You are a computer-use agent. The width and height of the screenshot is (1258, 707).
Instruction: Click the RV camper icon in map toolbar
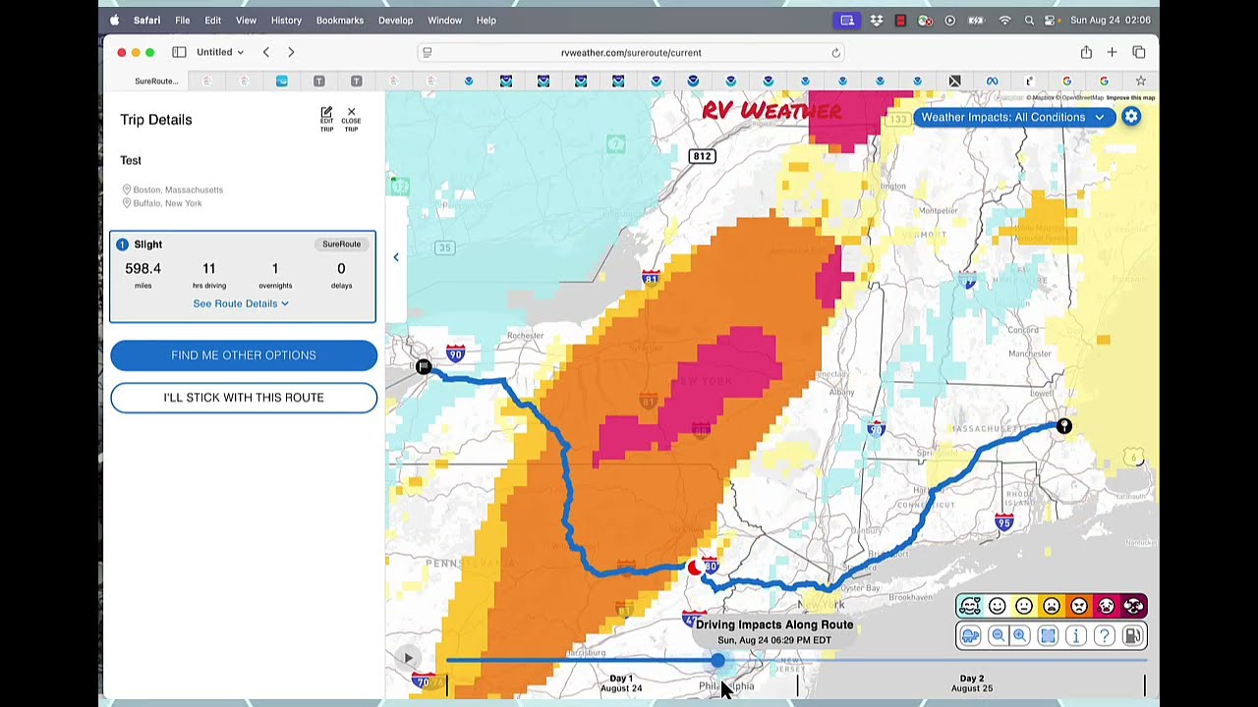coord(970,636)
